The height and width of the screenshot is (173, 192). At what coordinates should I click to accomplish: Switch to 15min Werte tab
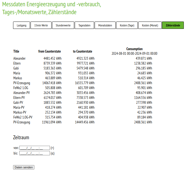pos(41,25)
